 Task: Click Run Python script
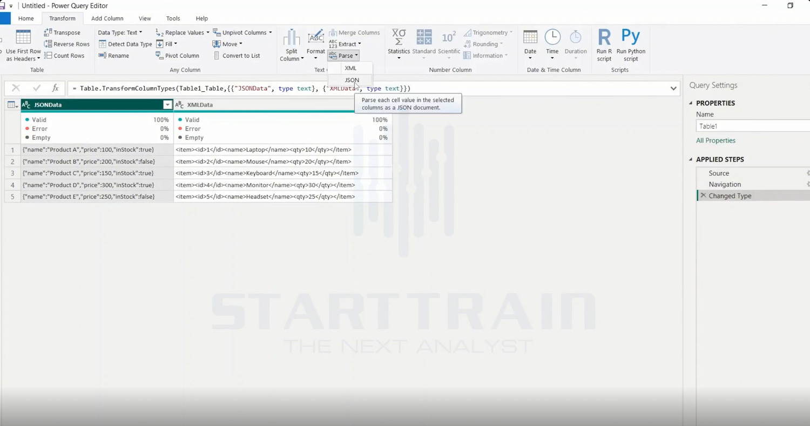point(631,46)
